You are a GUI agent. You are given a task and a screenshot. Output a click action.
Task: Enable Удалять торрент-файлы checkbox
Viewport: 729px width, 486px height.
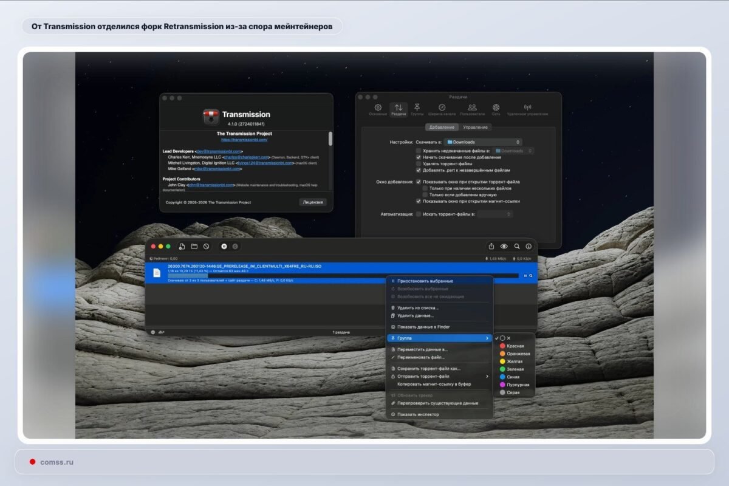coord(418,164)
